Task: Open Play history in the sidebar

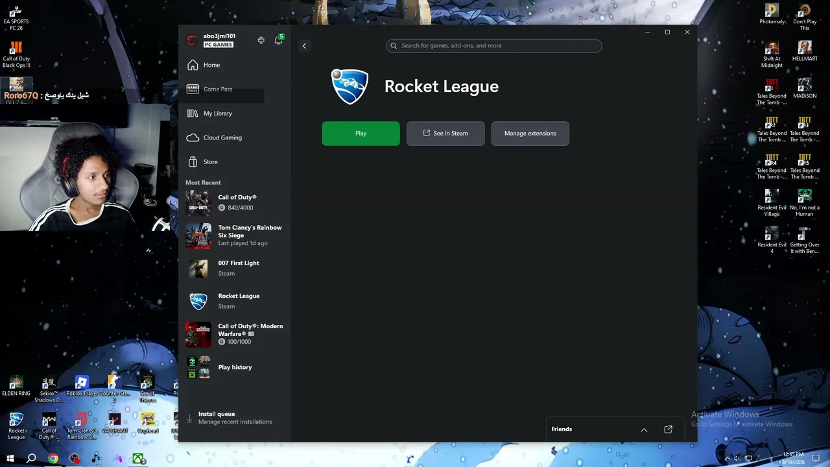Action: (235, 367)
